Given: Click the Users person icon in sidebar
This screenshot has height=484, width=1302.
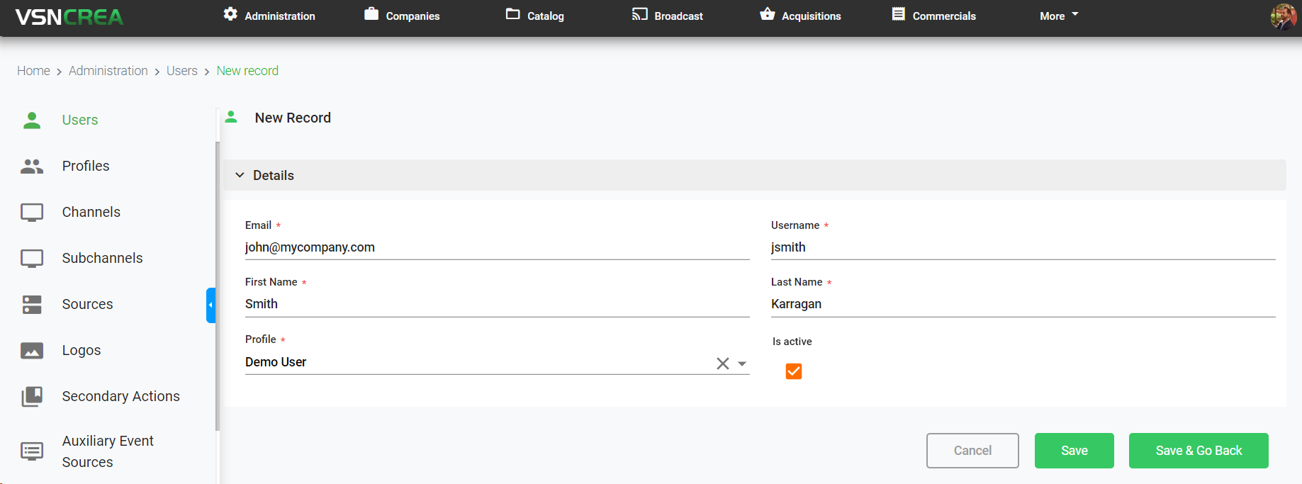Looking at the screenshot, I should click(x=32, y=120).
